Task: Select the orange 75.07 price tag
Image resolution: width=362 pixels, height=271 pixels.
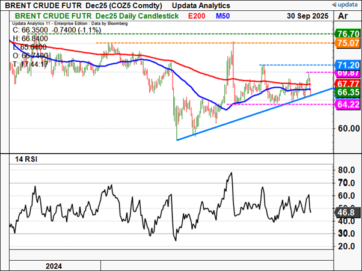Action: 347,43
